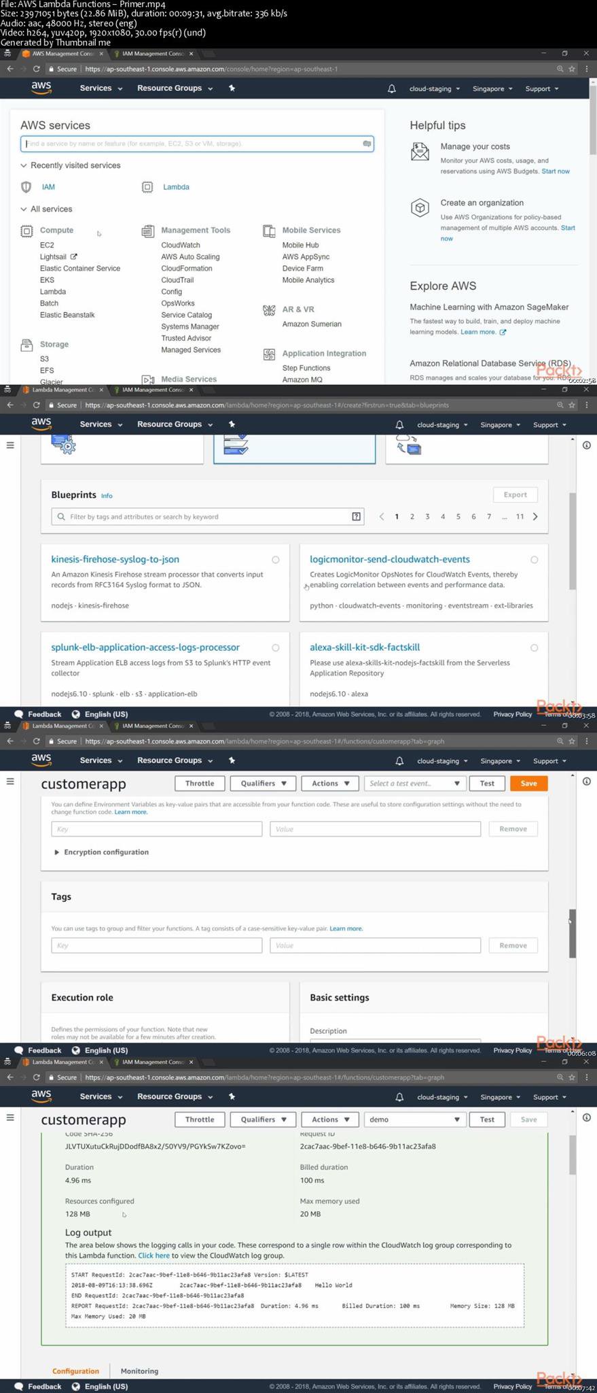Click the IAM shield icon under Recently visited
The height and width of the screenshot is (1393, 597).
pyautogui.click(x=26, y=187)
